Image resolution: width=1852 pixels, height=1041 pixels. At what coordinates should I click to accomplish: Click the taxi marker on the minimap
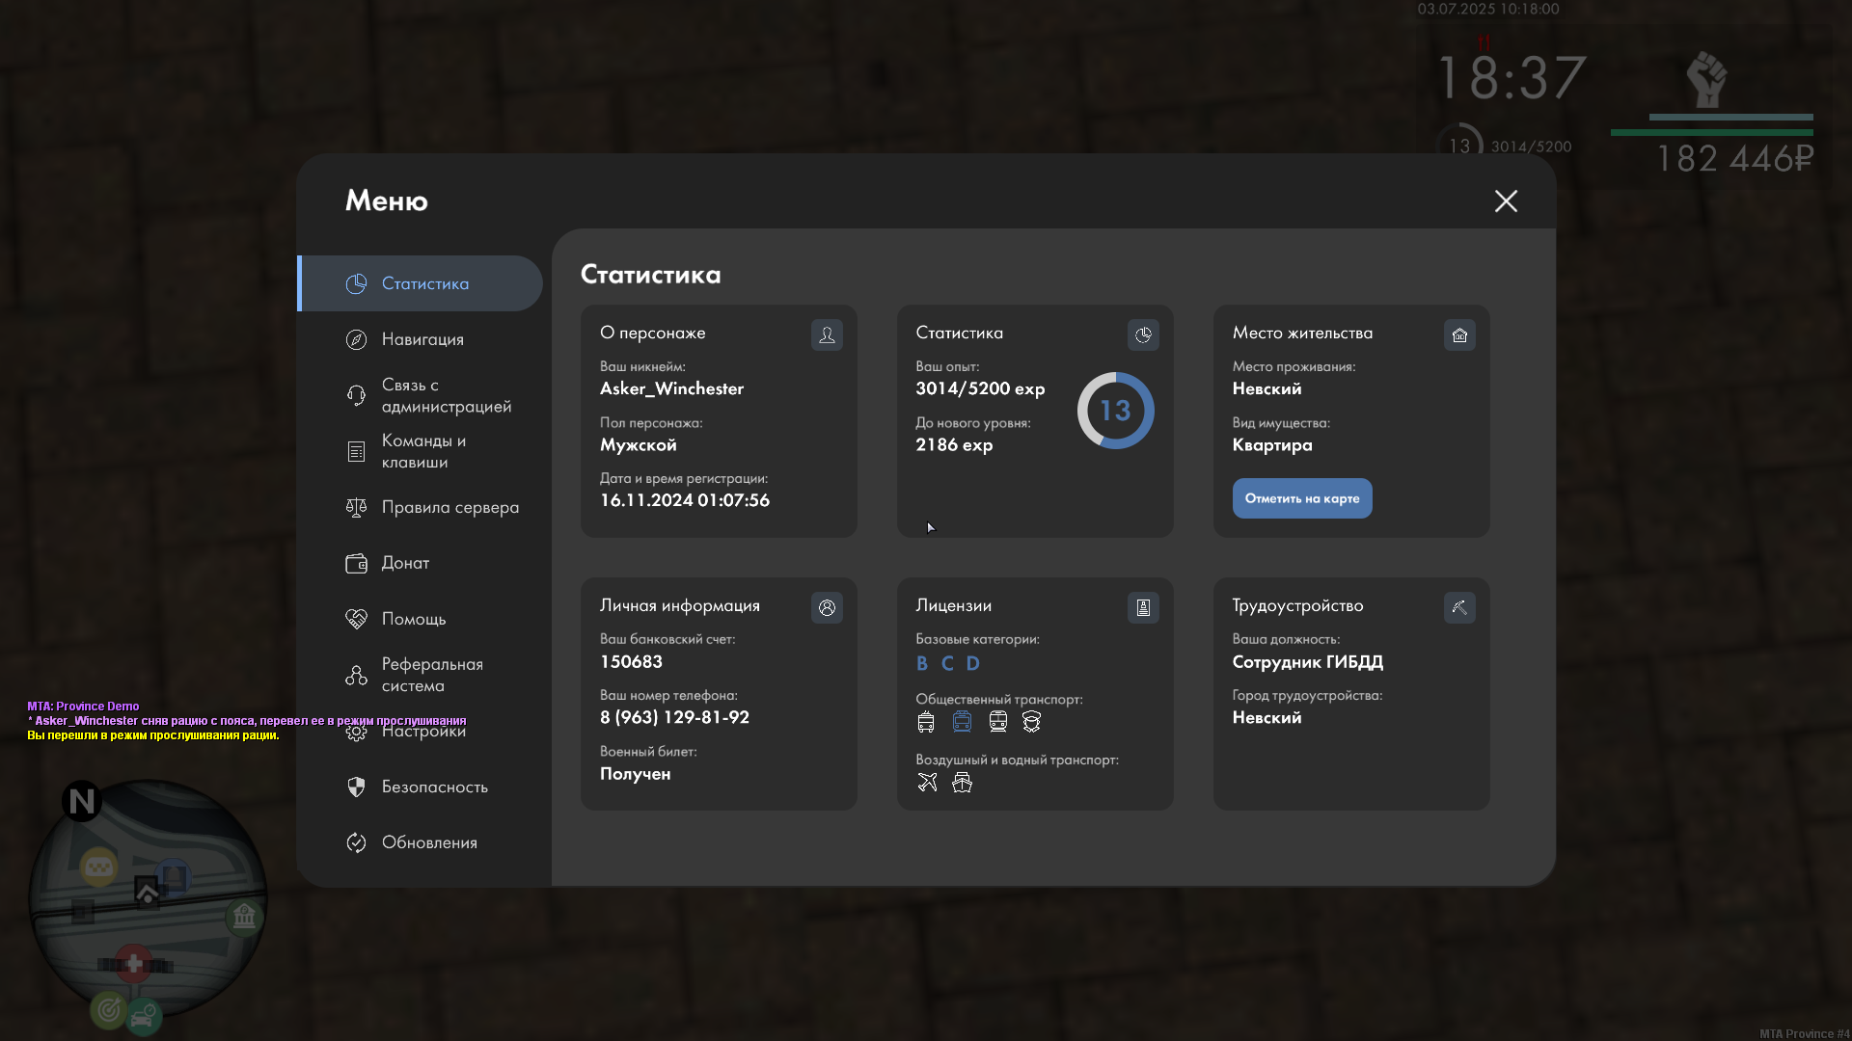99,867
